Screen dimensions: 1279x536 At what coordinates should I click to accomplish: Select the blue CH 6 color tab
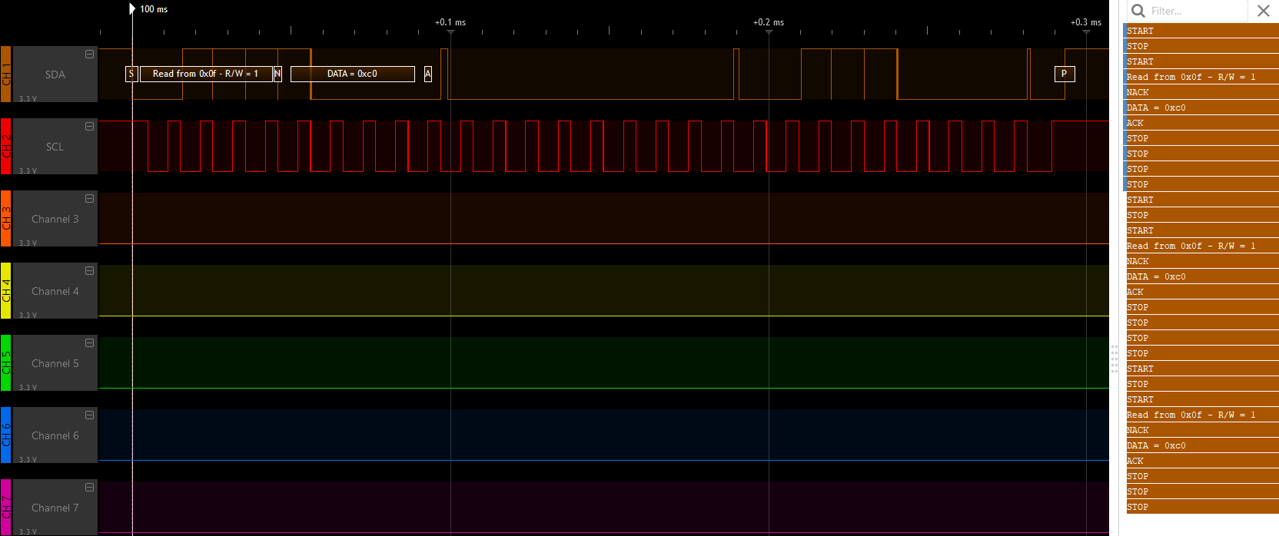(x=5, y=435)
